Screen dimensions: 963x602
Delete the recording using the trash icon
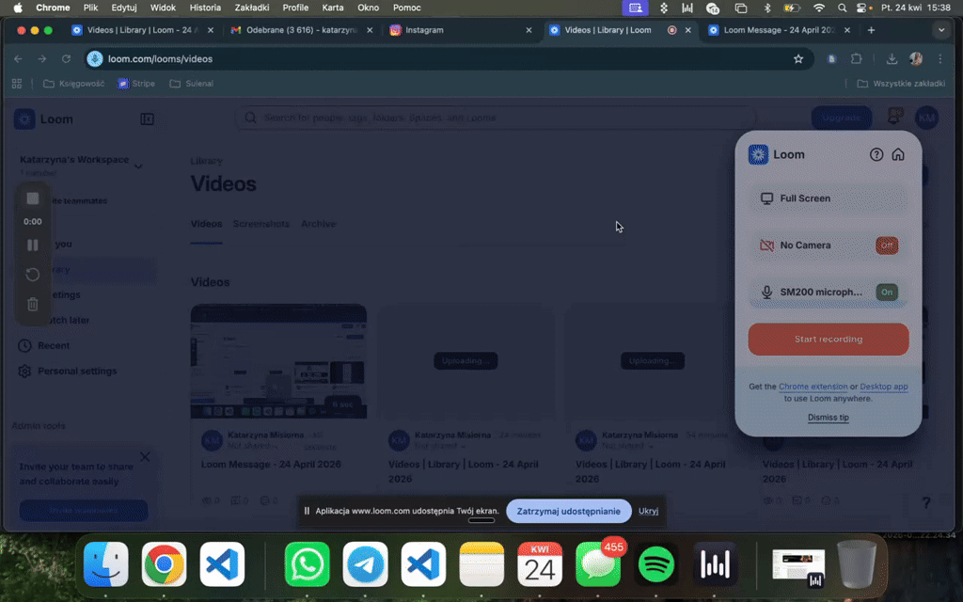tap(33, 304)
